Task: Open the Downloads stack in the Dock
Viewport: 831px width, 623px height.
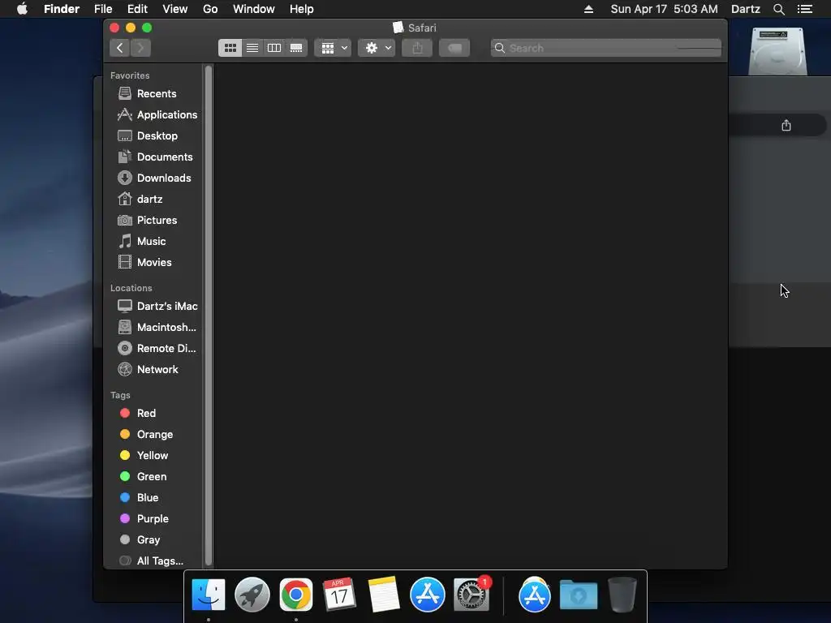Action: coord(579,595)
